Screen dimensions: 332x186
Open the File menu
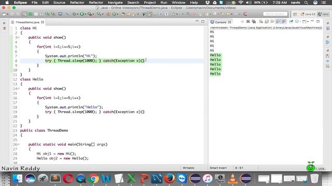click(34, 3)
